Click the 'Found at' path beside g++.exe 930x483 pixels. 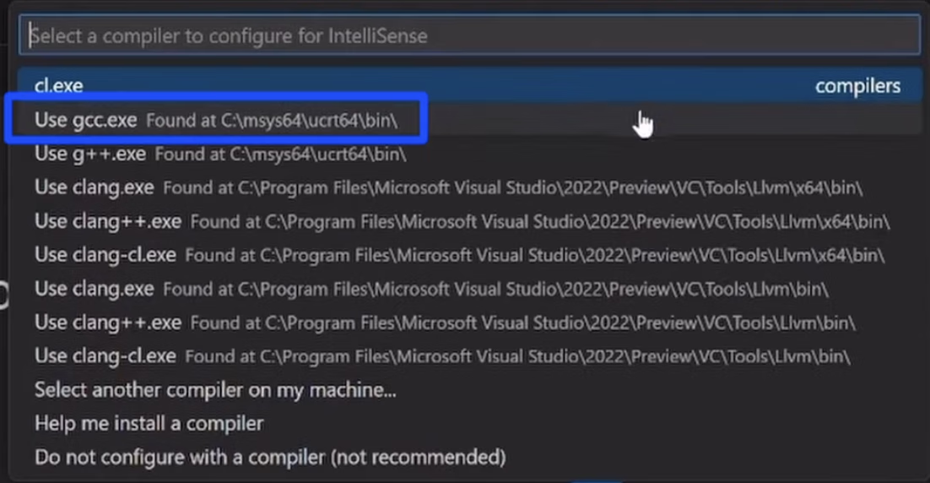[281, 155]
